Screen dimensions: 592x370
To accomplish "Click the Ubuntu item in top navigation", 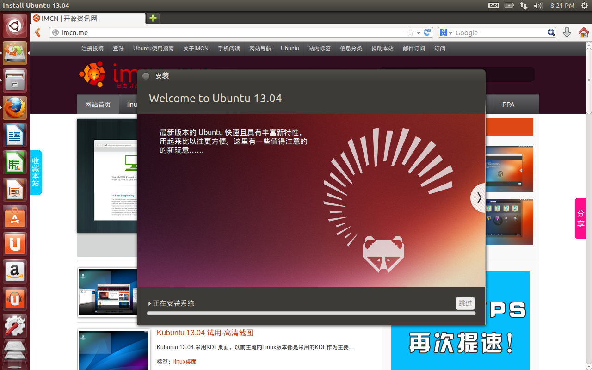I will coord(290,49).
